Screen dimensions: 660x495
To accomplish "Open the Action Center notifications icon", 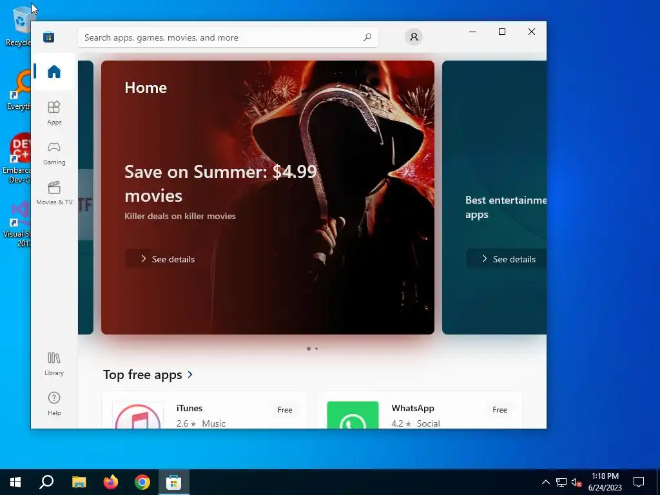I will (639, 482).
